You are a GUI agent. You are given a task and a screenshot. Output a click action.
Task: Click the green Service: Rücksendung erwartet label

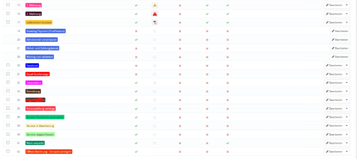coord(45,117)
